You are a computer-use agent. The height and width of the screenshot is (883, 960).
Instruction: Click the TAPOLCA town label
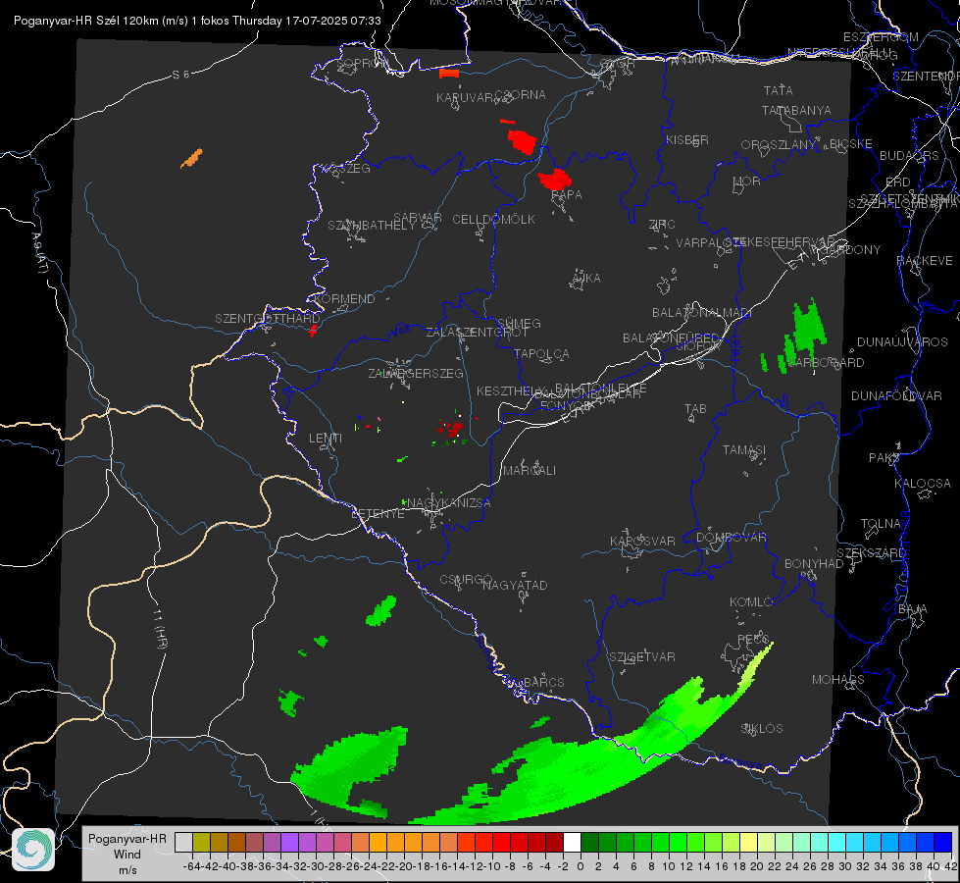click(x=542, y=353)
